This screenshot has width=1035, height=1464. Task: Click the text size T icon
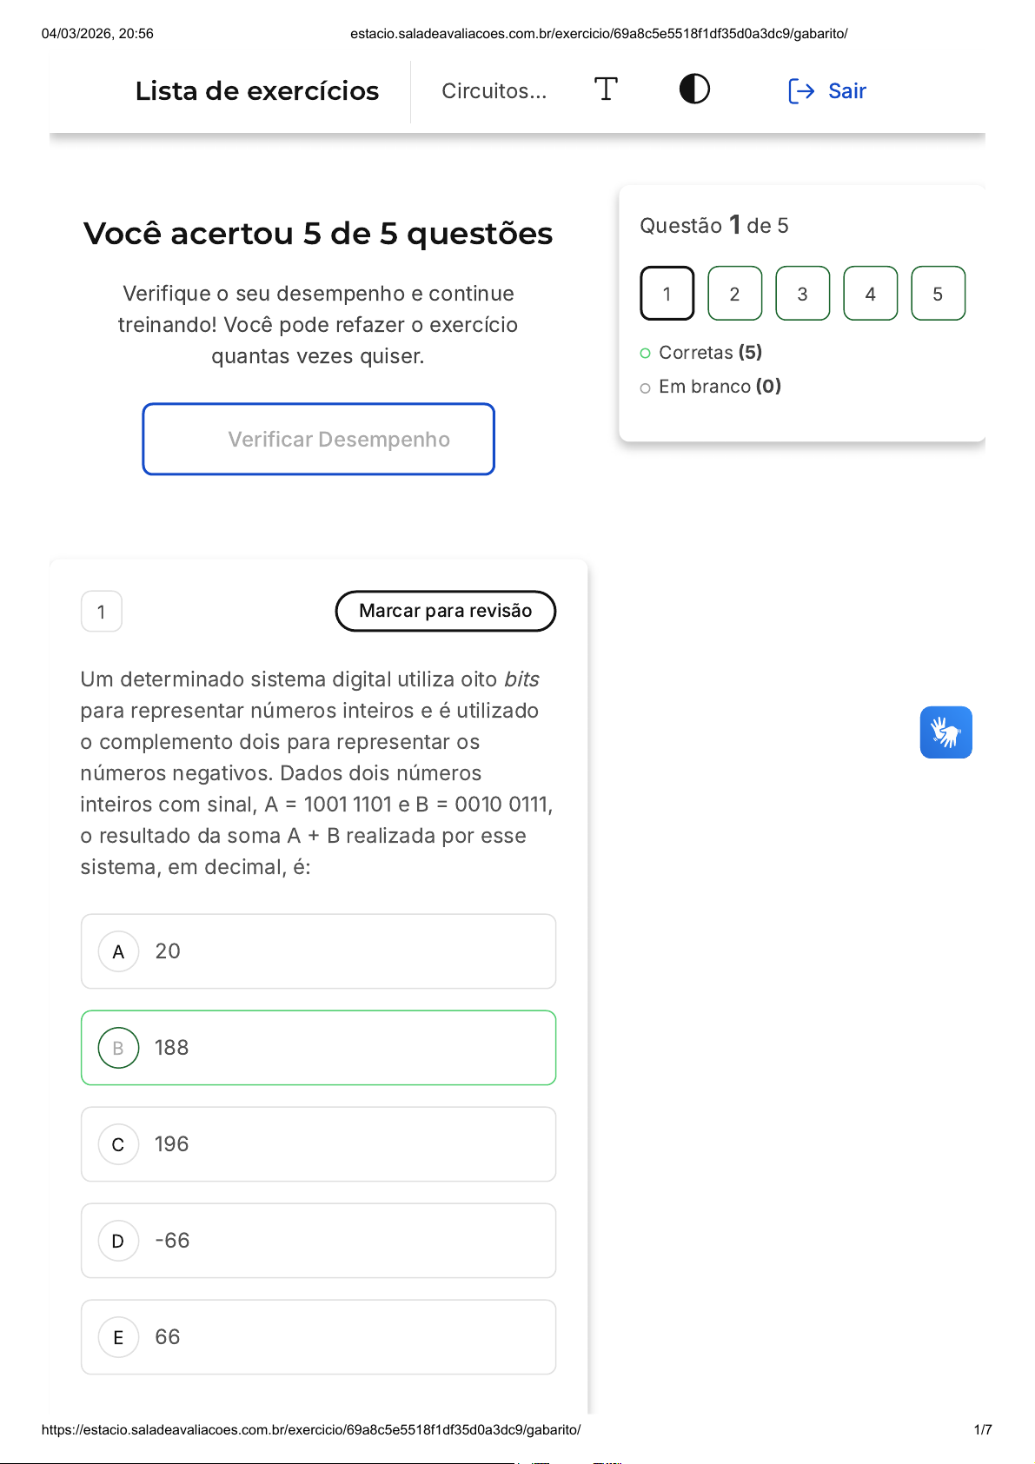click(606, 89)
